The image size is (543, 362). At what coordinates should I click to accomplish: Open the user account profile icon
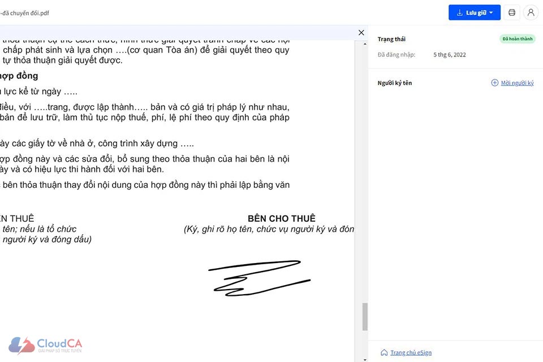pos(531,12)
